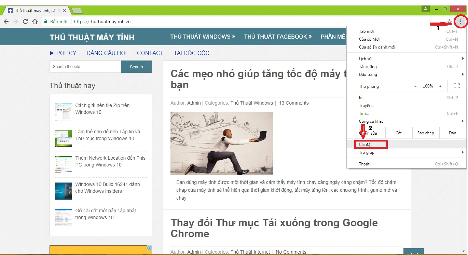Screen dimensions: 468x255
Task: Click the site Search button
Action: pos(136,67)
